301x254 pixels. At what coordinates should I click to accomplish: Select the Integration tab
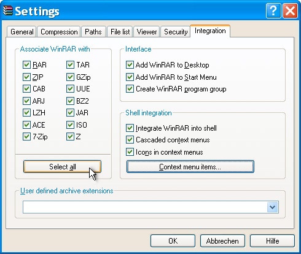coord(210,31)
